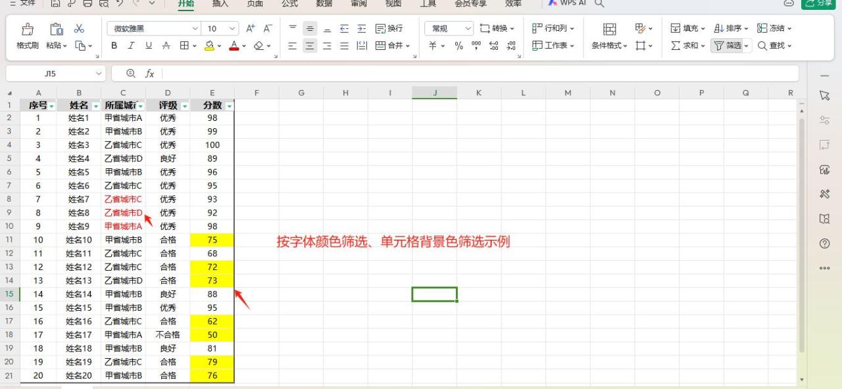Select the yellow cell with score 75
The image size is (842, 389).
tap(212, 240)
